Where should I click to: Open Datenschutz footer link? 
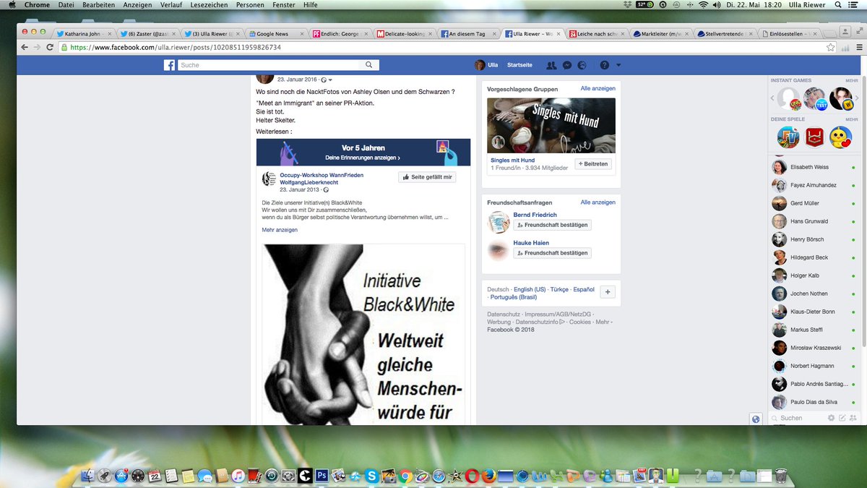[x=504, y=314]
